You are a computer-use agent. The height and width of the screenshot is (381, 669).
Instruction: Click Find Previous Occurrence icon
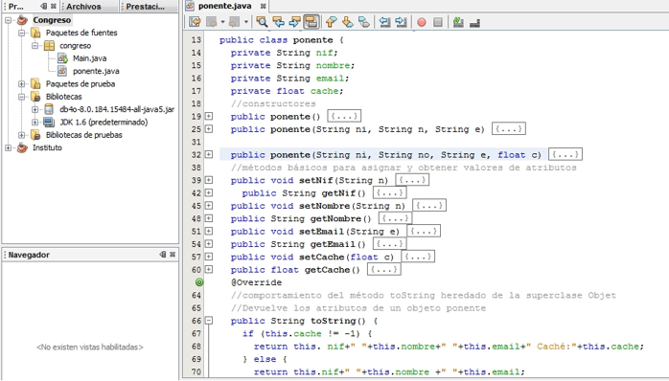pyautogui.click(x=279, y=22)
